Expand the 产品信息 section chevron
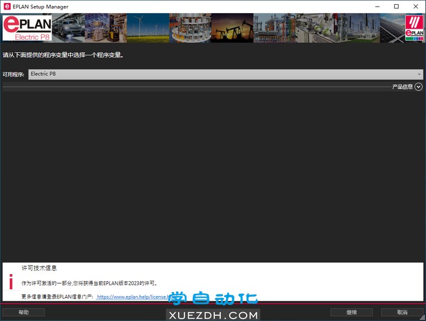The image size is (426, 321). pos(418,87)
